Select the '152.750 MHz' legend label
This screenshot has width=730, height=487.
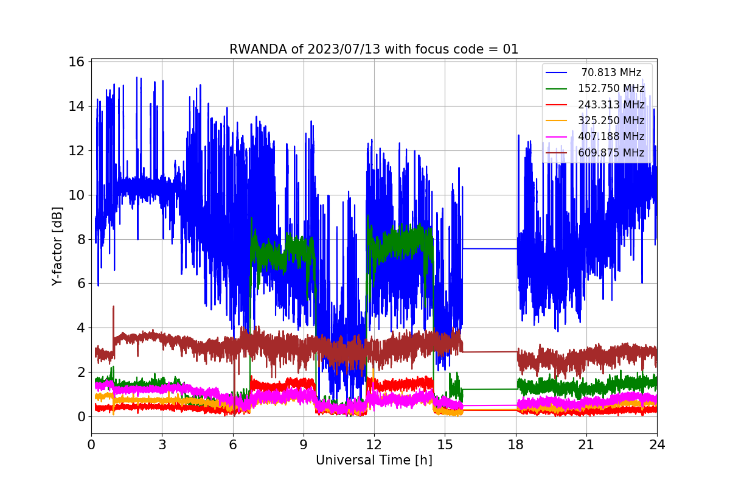pos(611,88)
